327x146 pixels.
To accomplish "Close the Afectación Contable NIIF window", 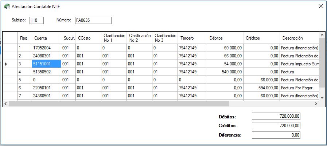I will tap(321, 6).
